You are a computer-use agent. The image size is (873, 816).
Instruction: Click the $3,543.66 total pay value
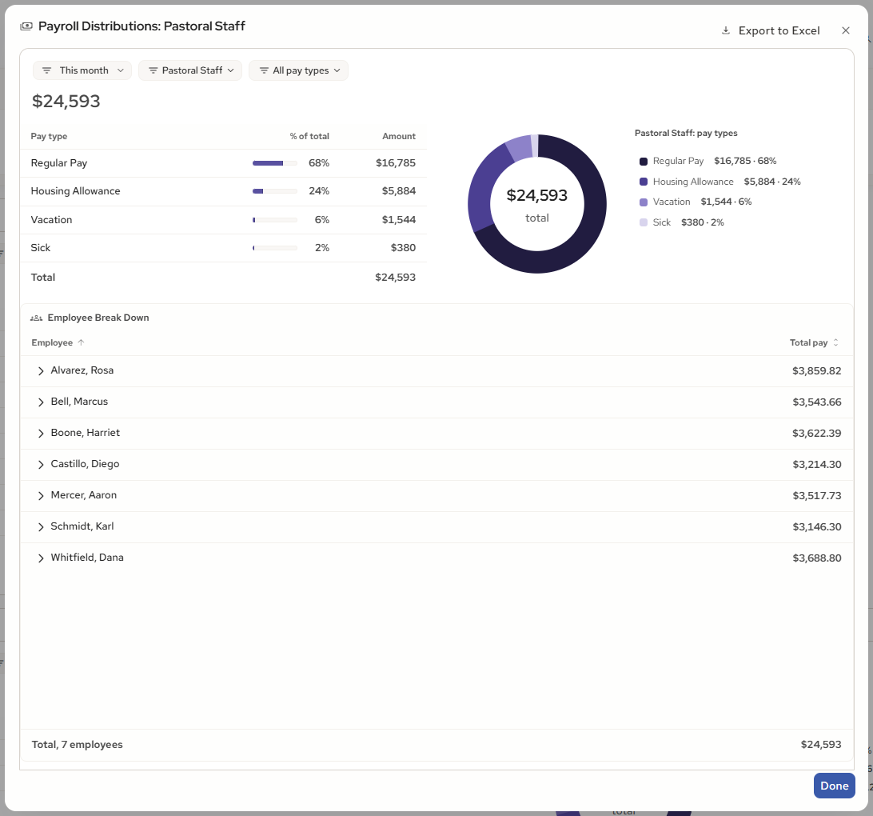[x=817, y=402]
